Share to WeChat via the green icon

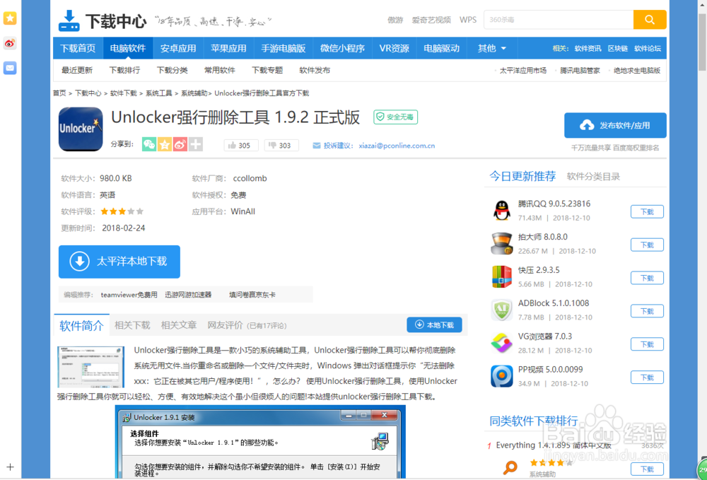(149, 145)
